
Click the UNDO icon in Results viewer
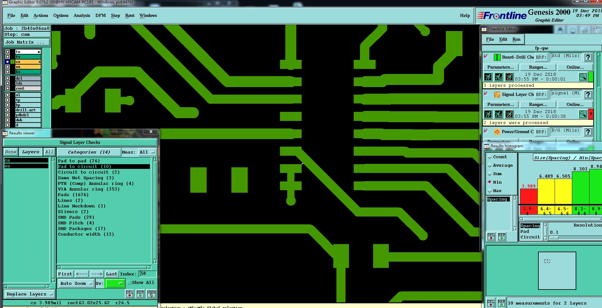151,294
